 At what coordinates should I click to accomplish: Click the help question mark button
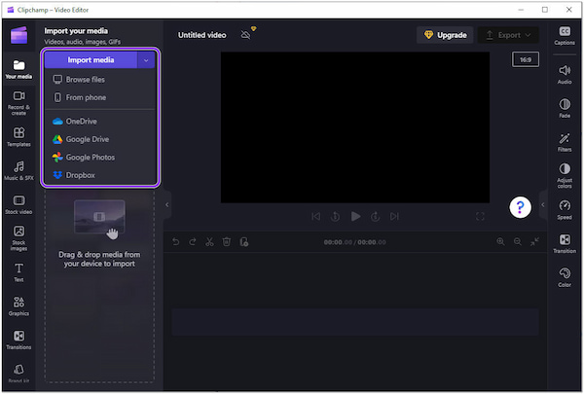520,207
